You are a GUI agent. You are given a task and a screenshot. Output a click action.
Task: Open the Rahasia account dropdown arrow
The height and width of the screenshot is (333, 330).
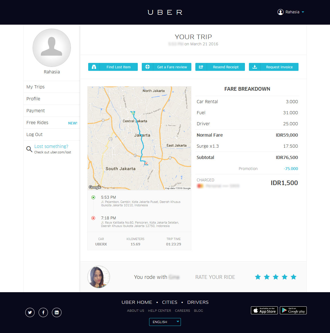(x=303, y=12)
